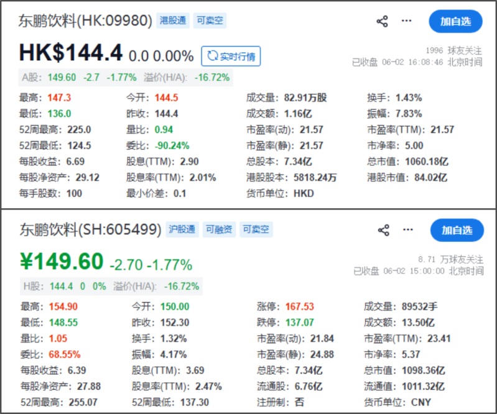Click 成交量 value 82.91万股
The height and width of the screenshot is (414, 497).
pos(305,98)
